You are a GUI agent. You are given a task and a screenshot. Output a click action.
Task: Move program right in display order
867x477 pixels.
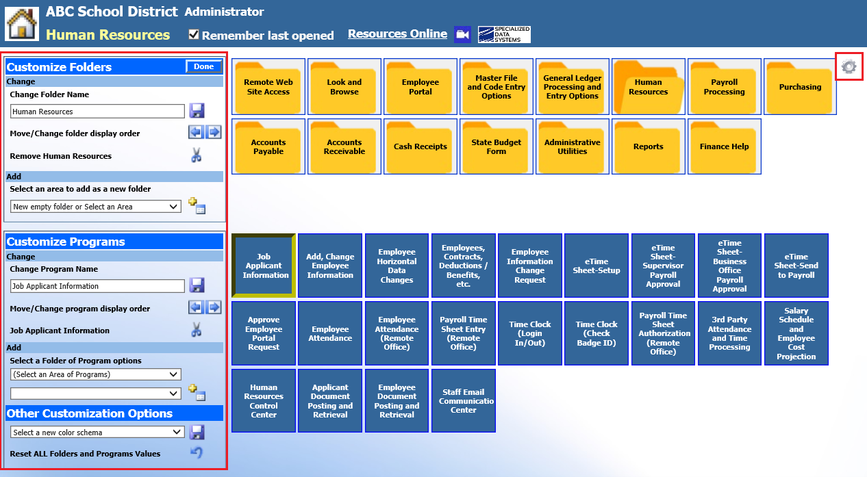tap(214, 308)
